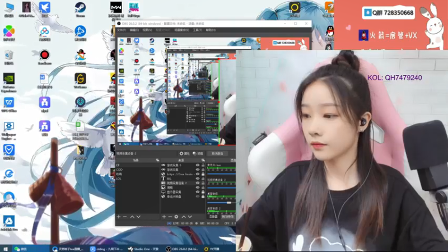Open the QQ game penguin pirate shortcut
448x252 pixels.
[80, 57]
